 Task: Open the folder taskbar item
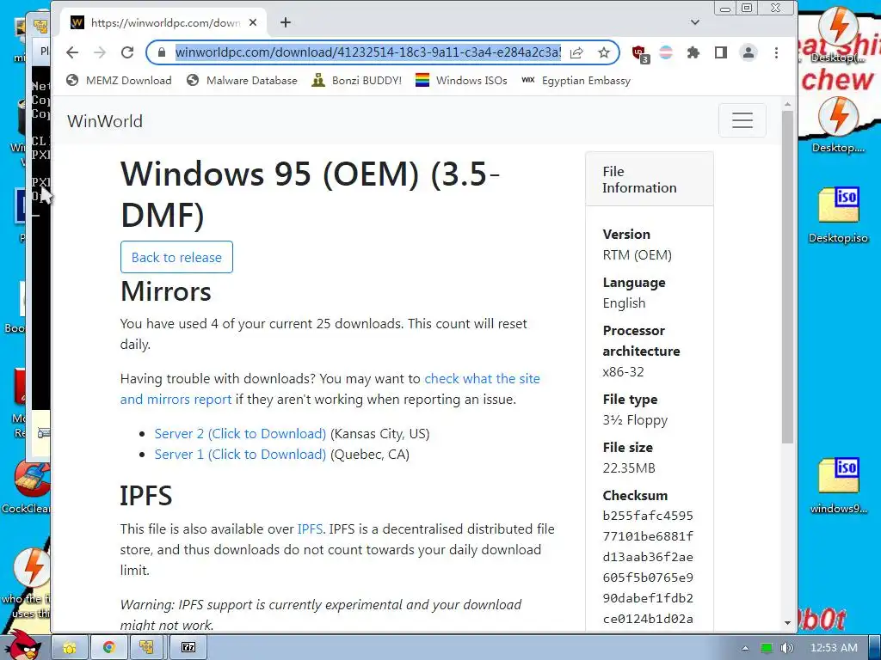click(x=70, y=648)
